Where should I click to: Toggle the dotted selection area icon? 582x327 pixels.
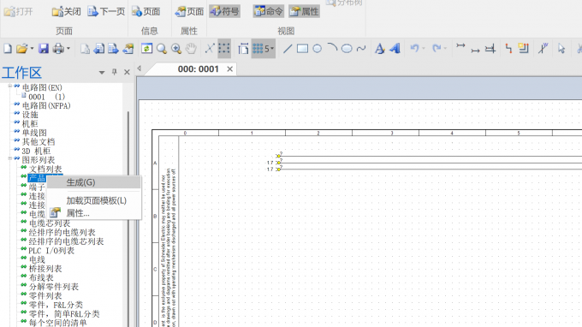point(224,49)
